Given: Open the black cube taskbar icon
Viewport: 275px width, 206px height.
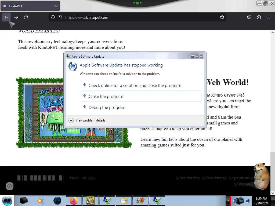Looking at the screenshot, I should 24,201.
